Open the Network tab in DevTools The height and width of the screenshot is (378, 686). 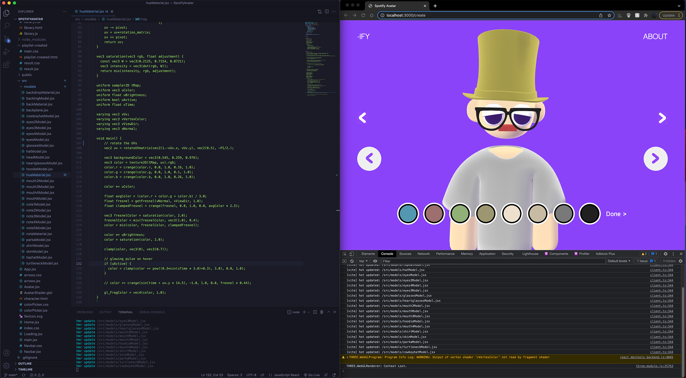pyautogui.click(x=424, y=254)
